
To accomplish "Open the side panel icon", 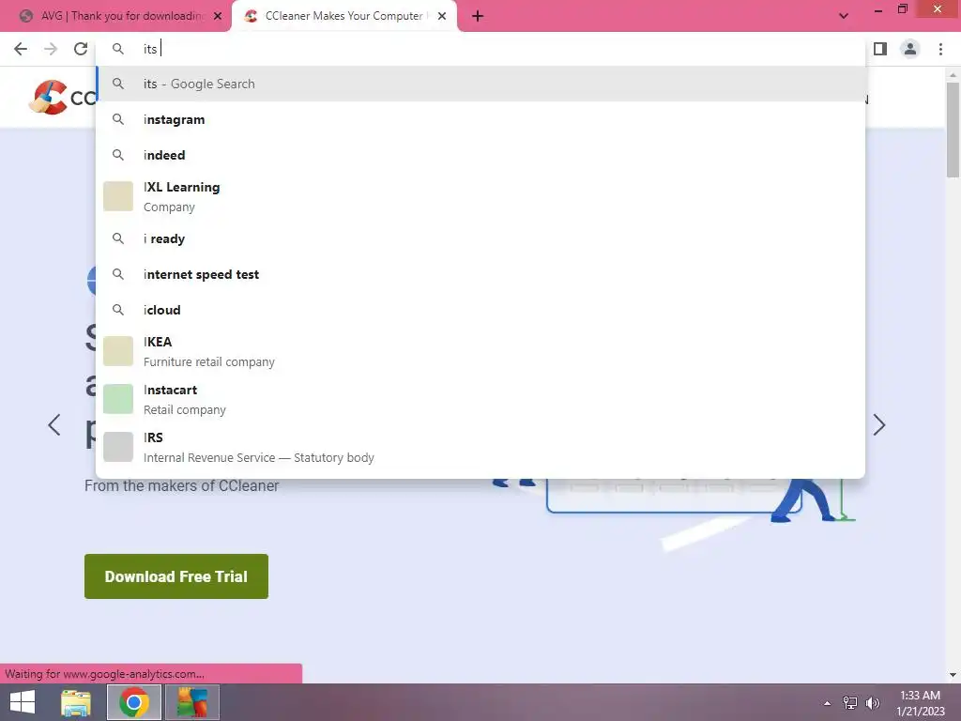I will (x=880, y=49).
